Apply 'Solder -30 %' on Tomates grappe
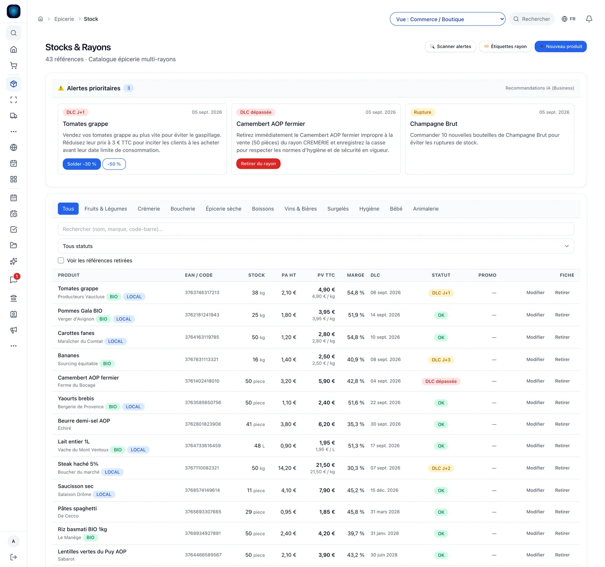Image resolution: width=605 pixels, height=567 pixels. click(x=82, y=164)
